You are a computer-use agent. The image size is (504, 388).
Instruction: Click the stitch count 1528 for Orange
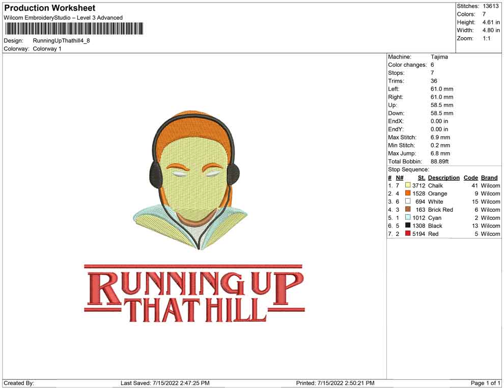[x=418, y=193]
